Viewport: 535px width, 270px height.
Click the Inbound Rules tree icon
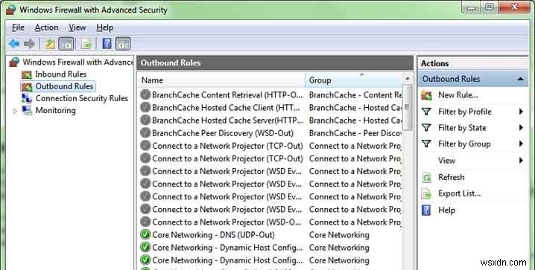(x=27, y=74)
